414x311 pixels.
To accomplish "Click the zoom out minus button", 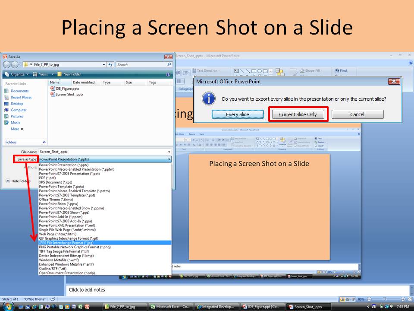I will pos(369,299).
